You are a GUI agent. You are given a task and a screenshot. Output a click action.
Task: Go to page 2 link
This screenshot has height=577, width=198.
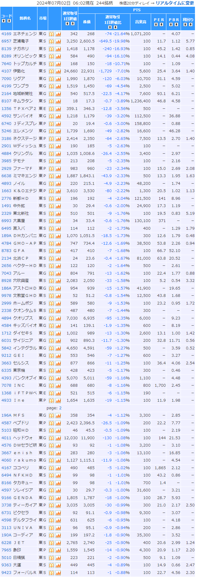click(x=60, y=408)
